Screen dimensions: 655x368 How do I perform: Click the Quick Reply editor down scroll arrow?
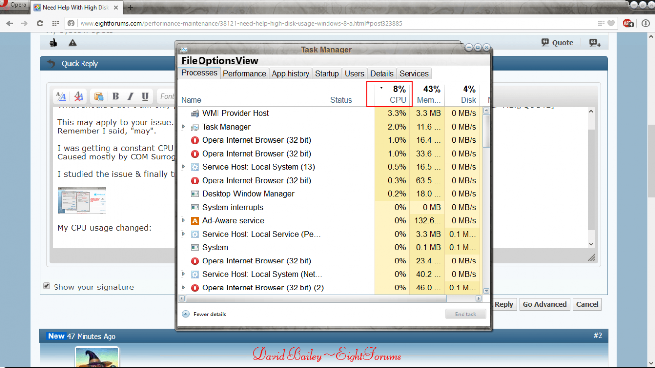click(x=591, y=244)
